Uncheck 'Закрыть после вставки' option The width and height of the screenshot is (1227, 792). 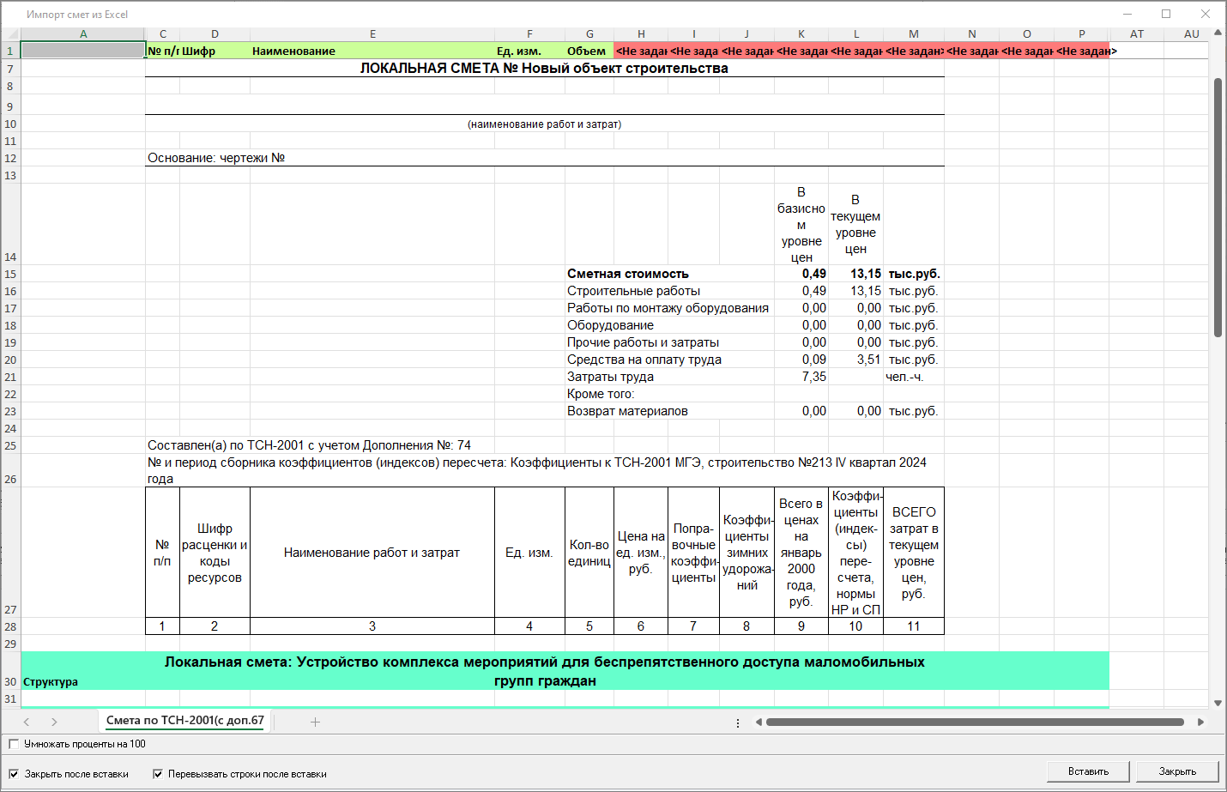14,774
